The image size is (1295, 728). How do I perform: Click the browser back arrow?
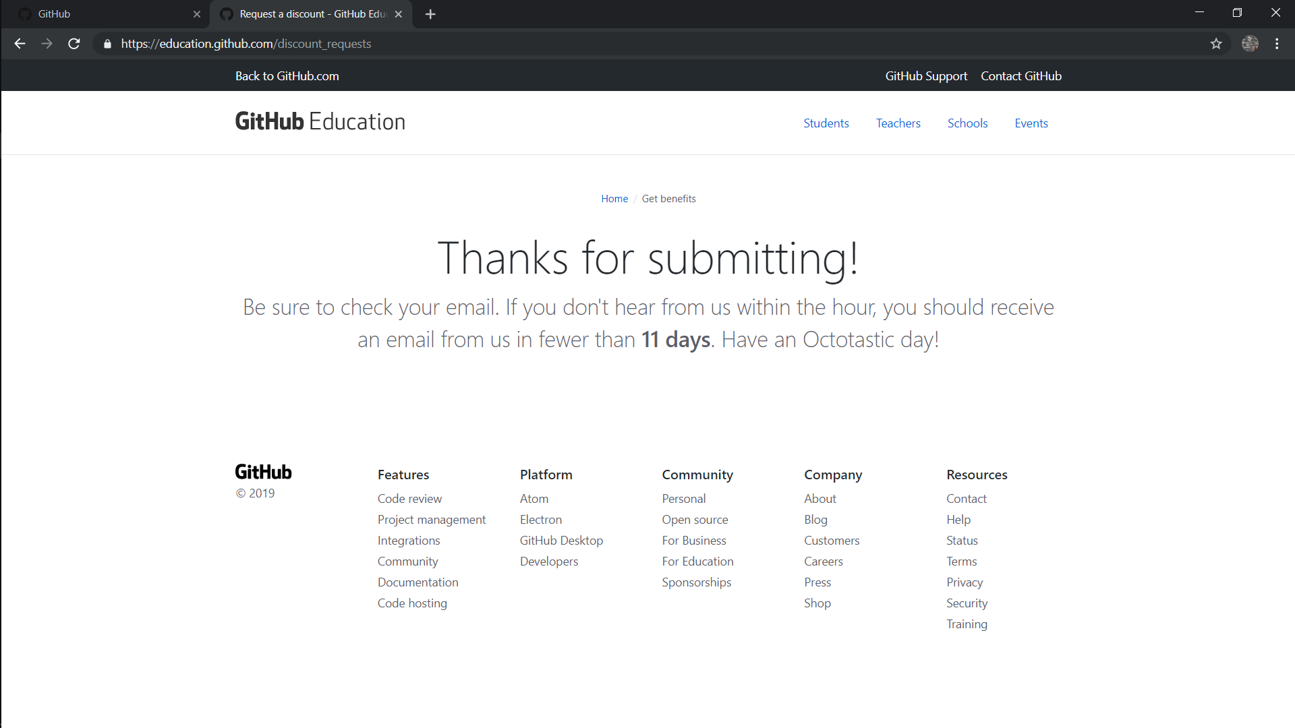20,44
